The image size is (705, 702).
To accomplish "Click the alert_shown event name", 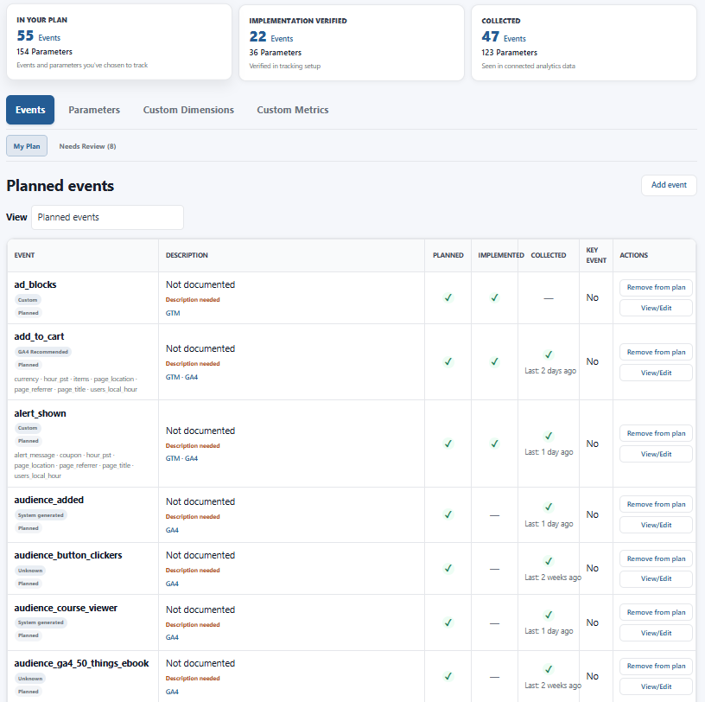I will 40,413.
